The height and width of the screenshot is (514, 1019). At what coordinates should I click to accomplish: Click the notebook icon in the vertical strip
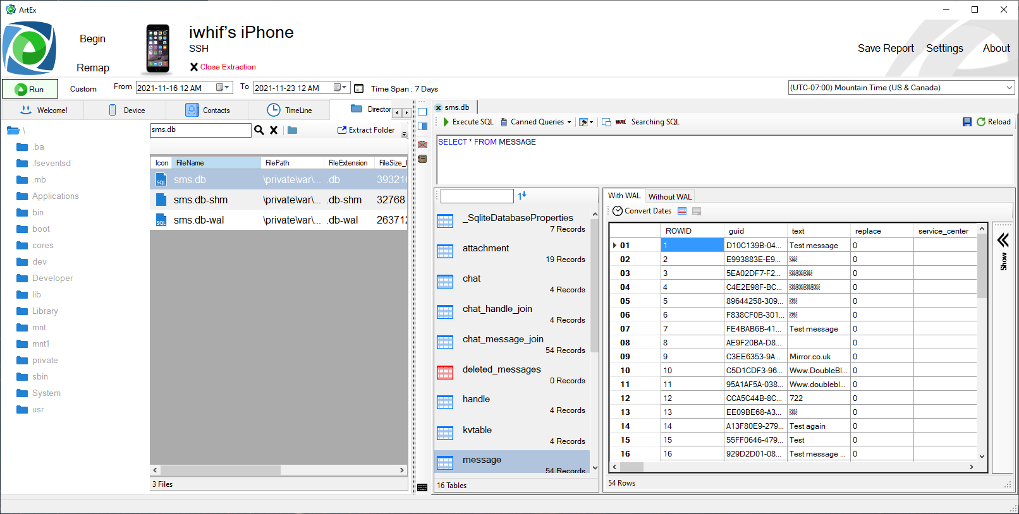(422, 159)
